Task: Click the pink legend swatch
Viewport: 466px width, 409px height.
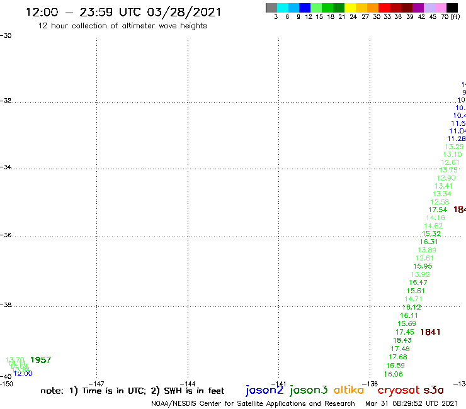Action: pos(440,8)
